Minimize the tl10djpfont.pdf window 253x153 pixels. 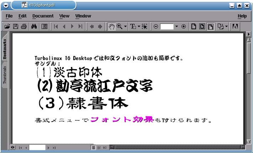tap(232, 6)
